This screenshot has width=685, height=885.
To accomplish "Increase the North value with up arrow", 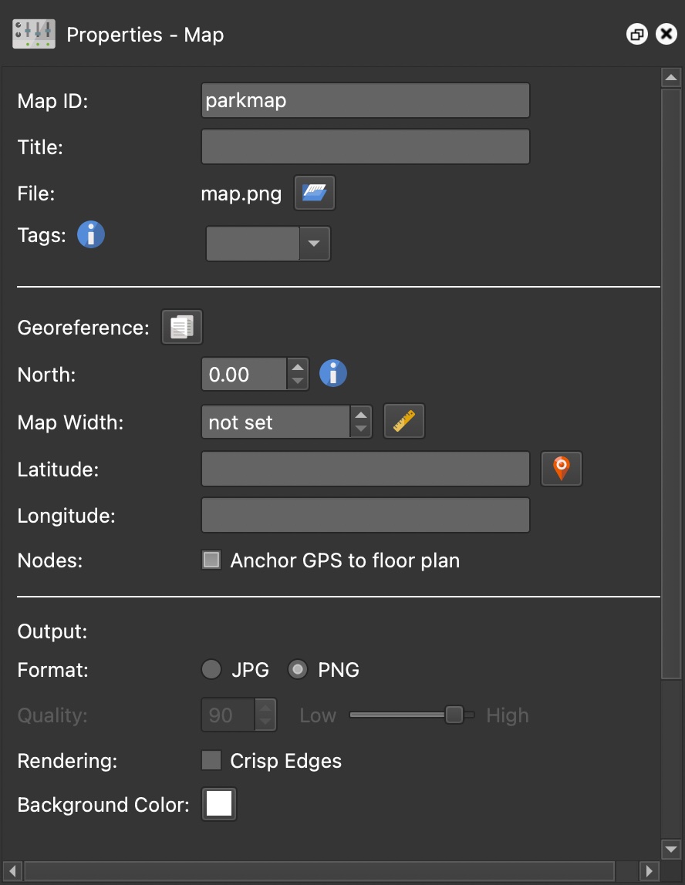I will [298, 368].
